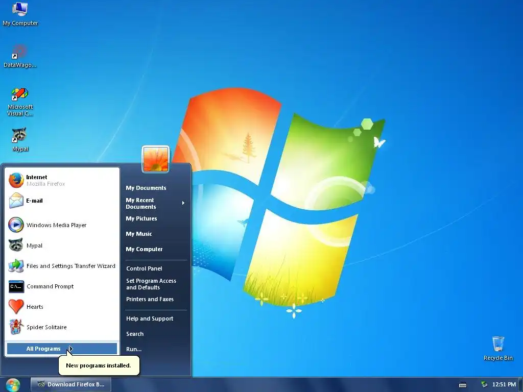Click the green network tray icon
Image resolution: width=523 pixels, height=392 pixels.
(x=484, y=384)
